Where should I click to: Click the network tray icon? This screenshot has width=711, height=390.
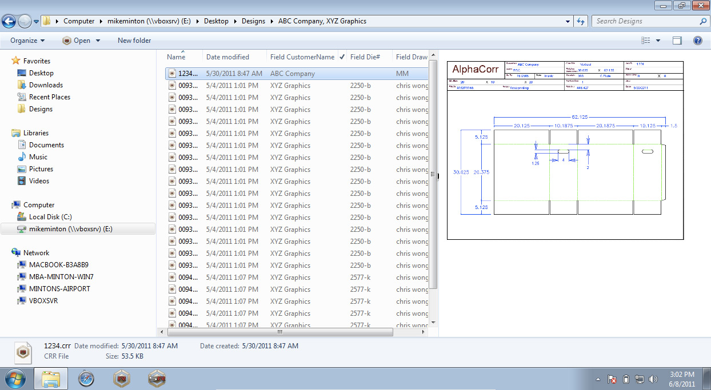[639, 379]
